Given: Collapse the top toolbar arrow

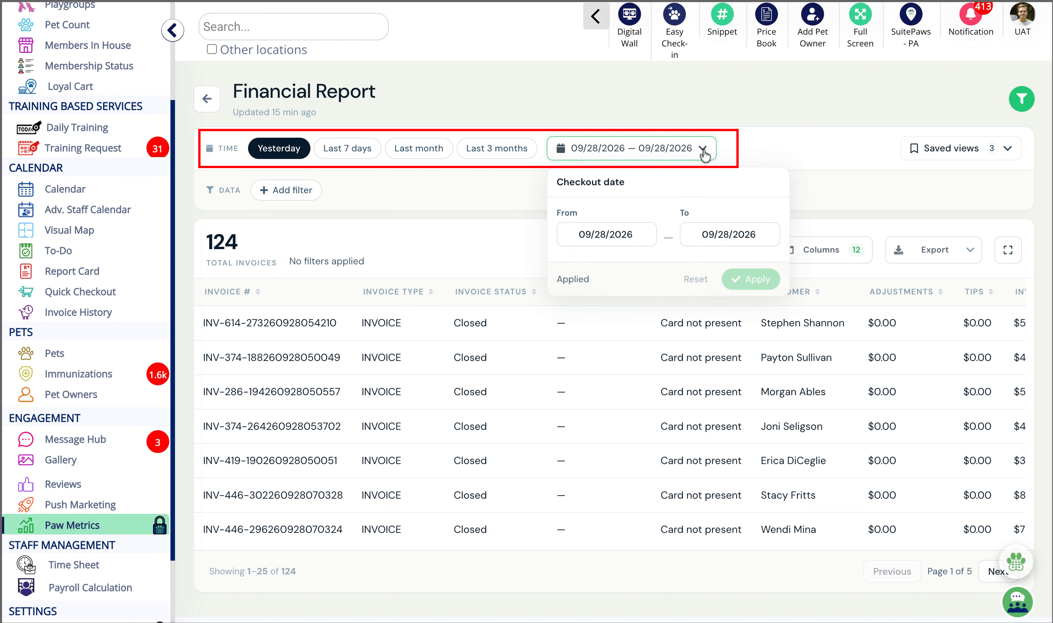Looking at the screenshot, I should tap(595, 16).
